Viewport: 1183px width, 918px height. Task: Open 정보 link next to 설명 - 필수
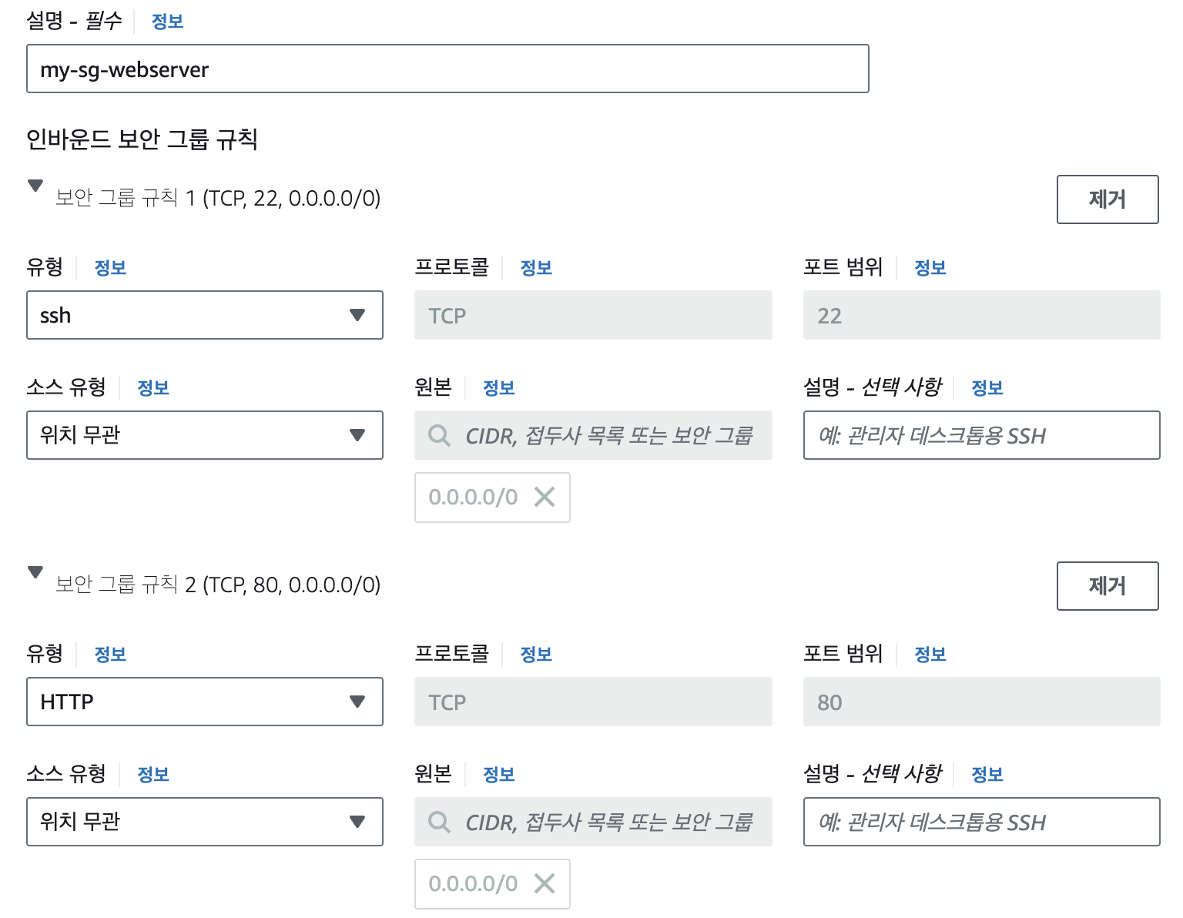167,22
